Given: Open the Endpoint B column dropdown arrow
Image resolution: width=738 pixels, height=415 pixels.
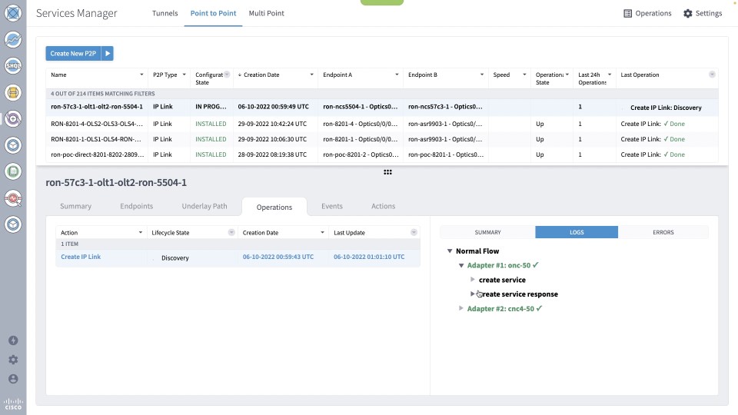Looking at the screenshot, I should click(481, 75).
